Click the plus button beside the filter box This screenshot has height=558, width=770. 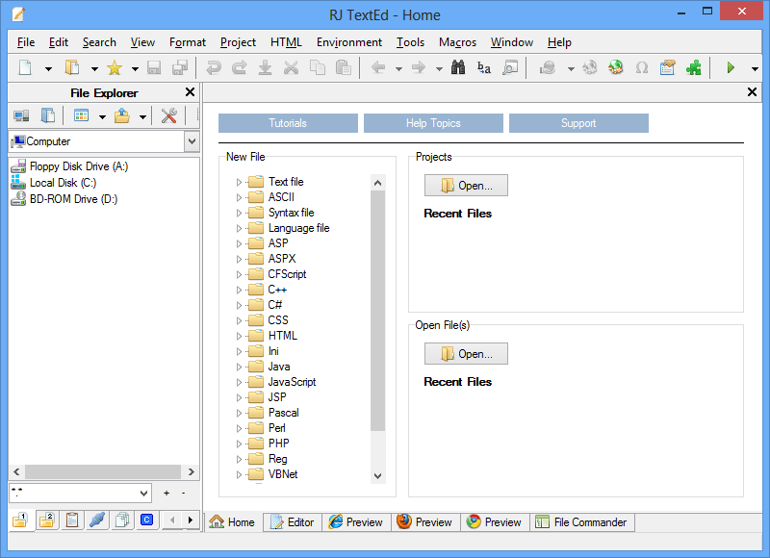point(167,494)
